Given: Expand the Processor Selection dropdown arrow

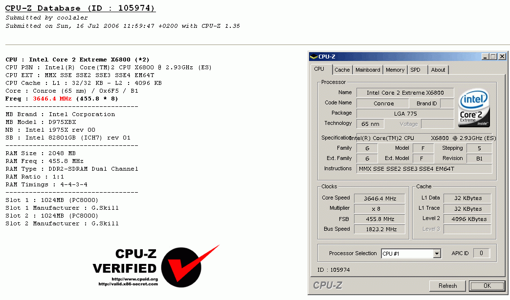Looking at the screenshot, I should point(437,254).
